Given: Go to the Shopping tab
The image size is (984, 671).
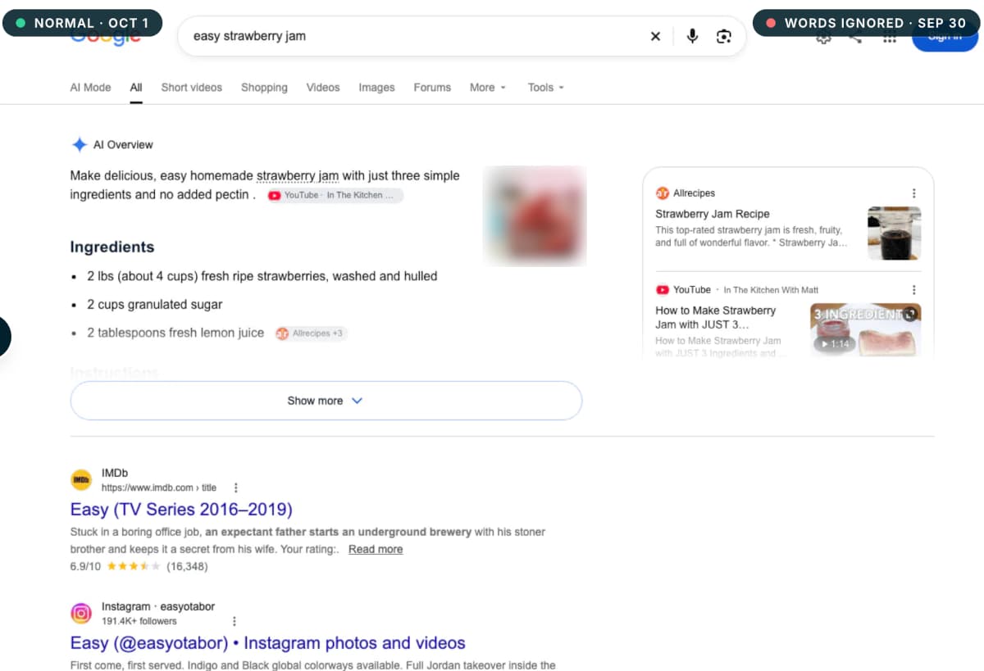Looking at the screenshot, I should tap(264, 88).
